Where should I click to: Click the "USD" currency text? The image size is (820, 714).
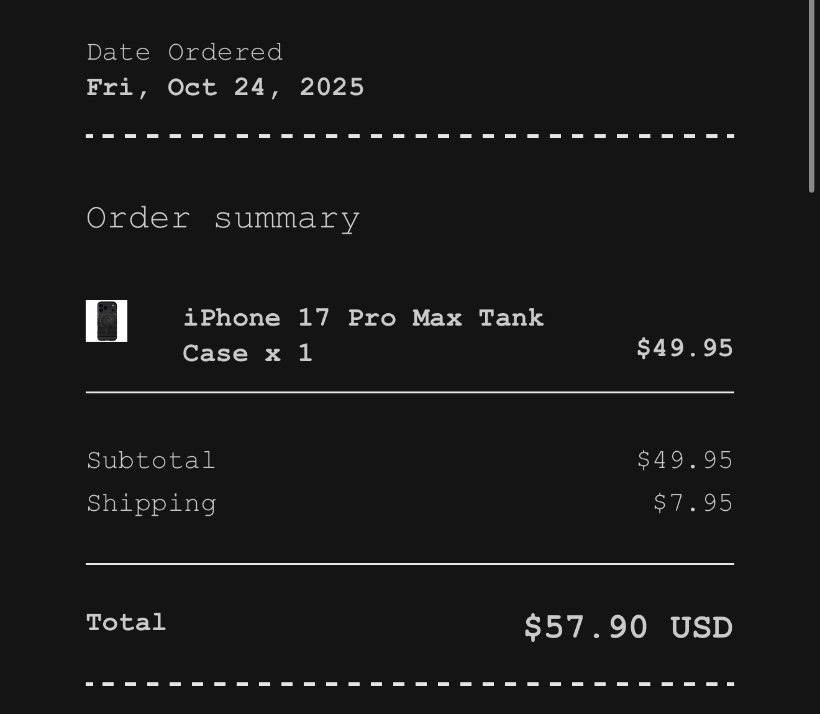tap(702, 628)
